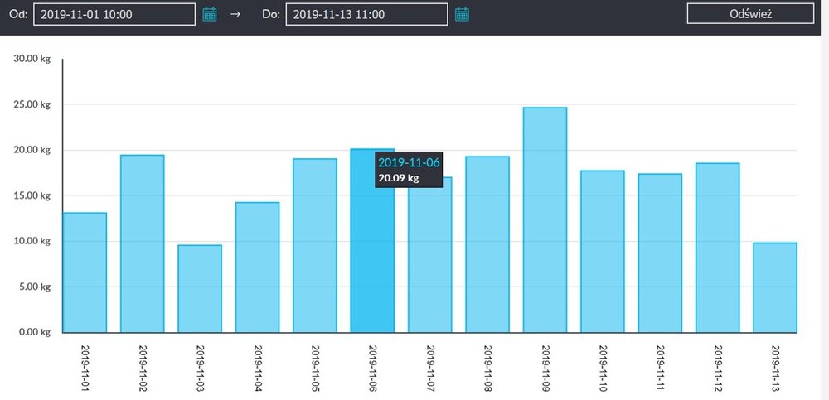This screenshot has height=400, width=829.
Task: Click the Od start date input field
Action: point(114,14)
